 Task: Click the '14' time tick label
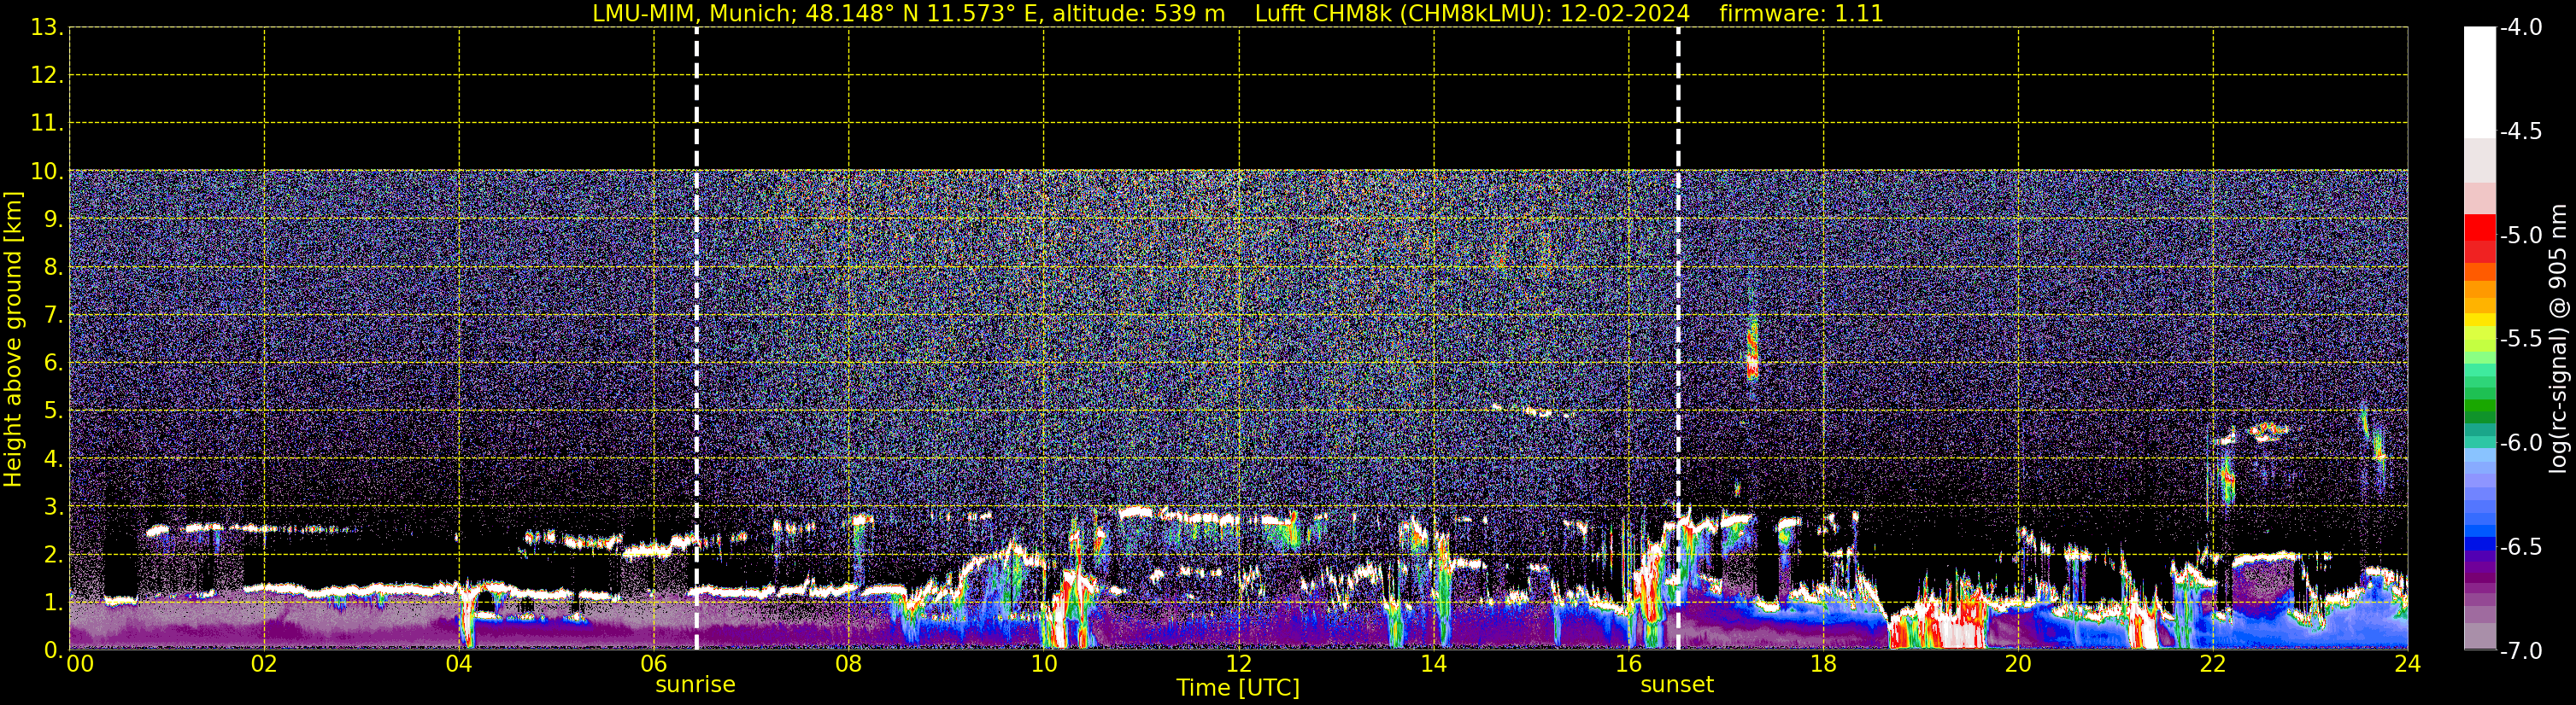click(1433, 664)
